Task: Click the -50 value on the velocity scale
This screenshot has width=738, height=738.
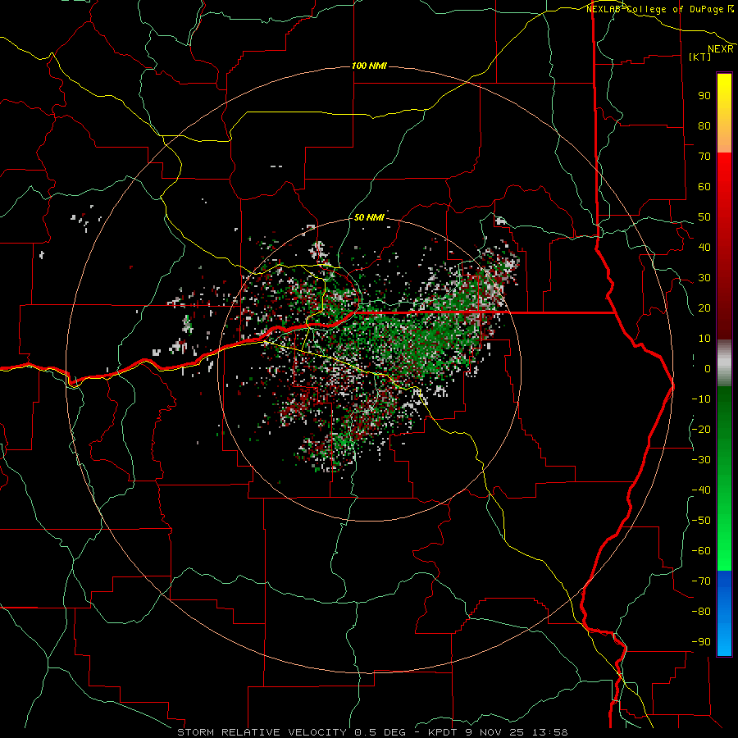Action: (x=701, y=521)
